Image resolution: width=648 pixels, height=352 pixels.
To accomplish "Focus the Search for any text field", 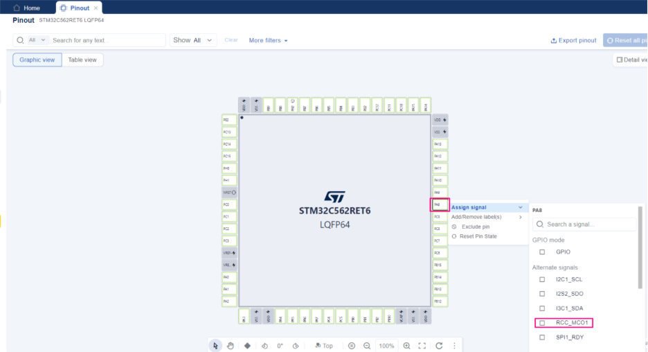I will (x=107, y=40).
